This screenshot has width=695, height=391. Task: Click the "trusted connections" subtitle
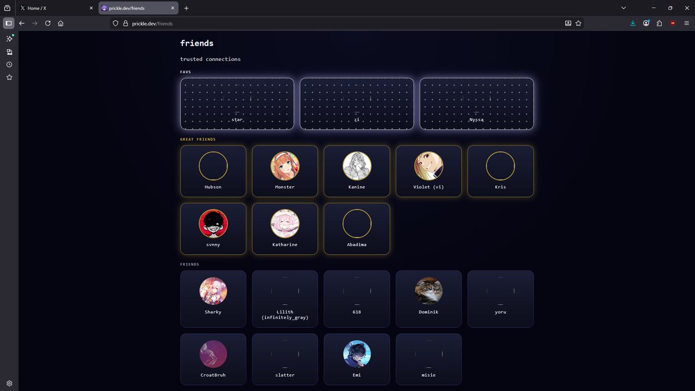tap(210, 59)
